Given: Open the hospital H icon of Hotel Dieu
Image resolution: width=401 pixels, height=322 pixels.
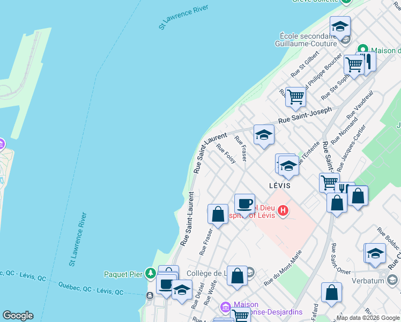Looking at the screenshot, I should [283, 211].
